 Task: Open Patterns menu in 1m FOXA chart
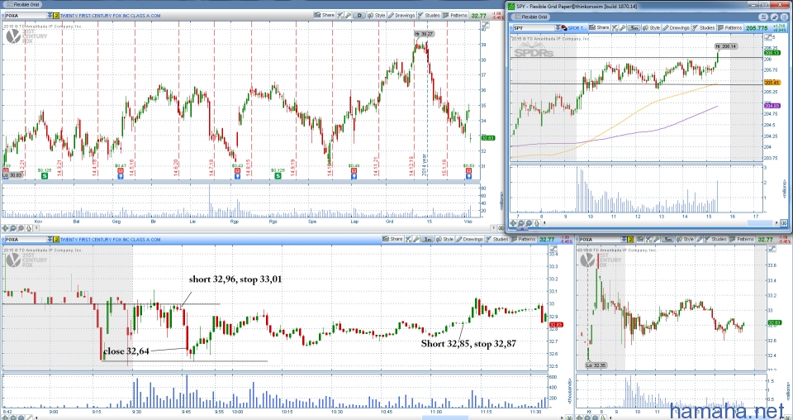click(x=524, y=239)
